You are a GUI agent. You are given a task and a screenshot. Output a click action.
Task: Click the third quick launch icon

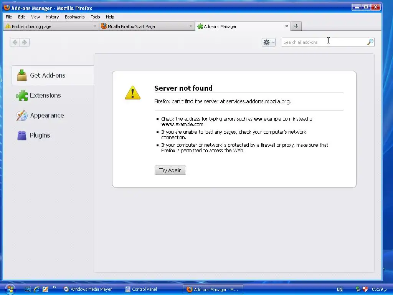coord(45,289)
